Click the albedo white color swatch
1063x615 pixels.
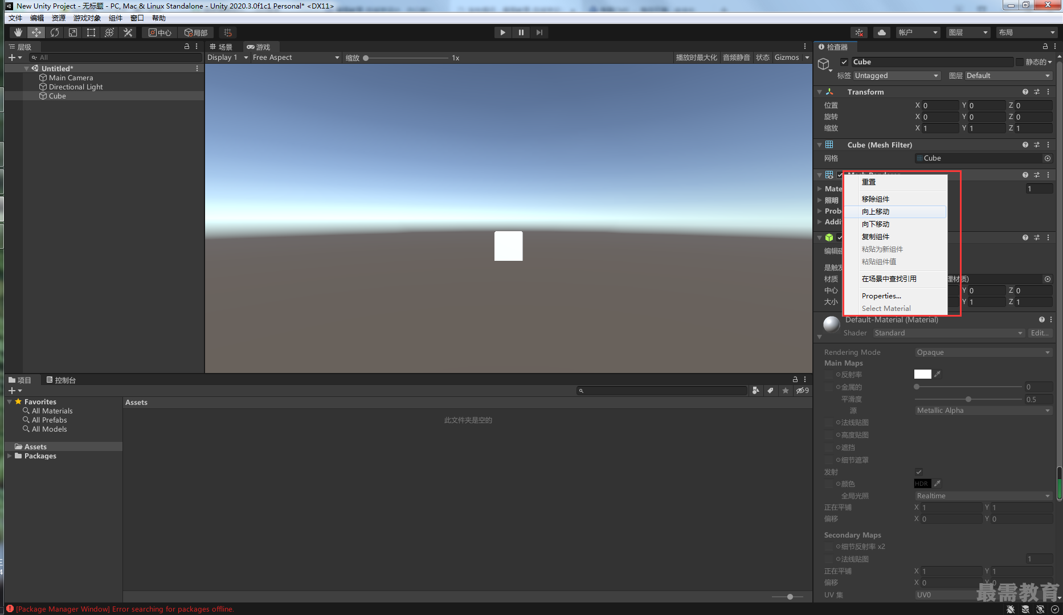(x=922, y=374)
